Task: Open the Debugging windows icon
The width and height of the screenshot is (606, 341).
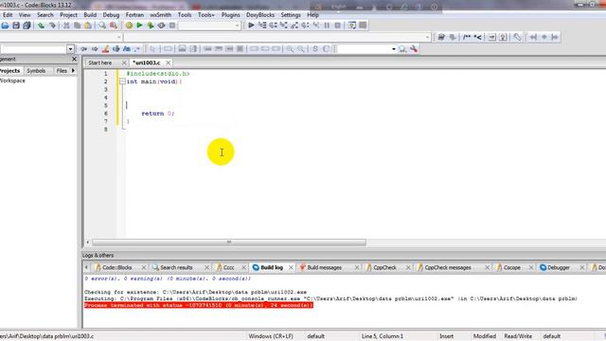Action: click(351, 26)
